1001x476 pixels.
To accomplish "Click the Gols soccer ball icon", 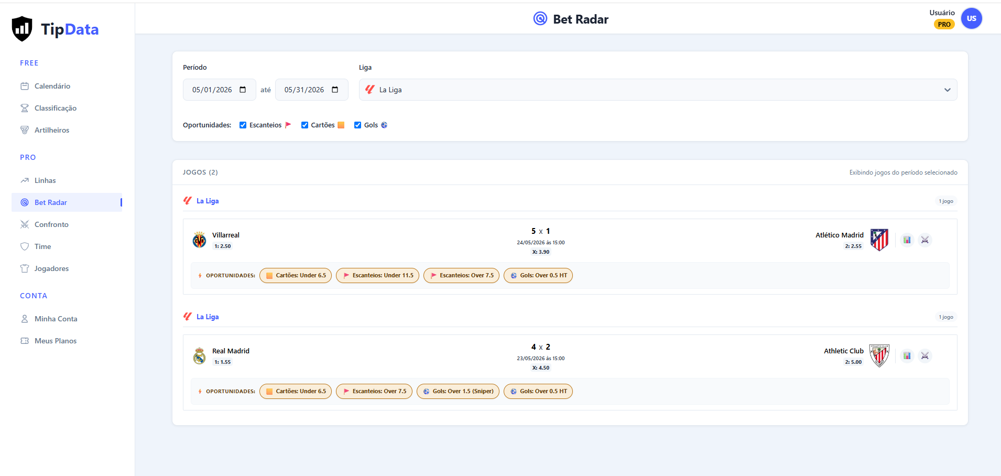I will click(x=384, y=125).
